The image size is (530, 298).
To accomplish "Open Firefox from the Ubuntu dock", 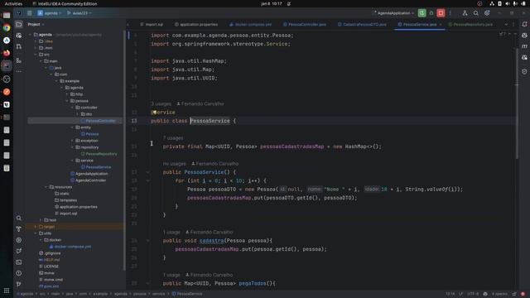I will [x=7, y=53].
